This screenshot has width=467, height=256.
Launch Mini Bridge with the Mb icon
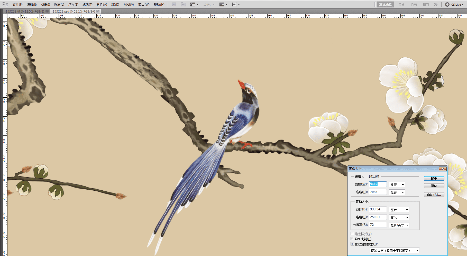click(x=184, y=5)
